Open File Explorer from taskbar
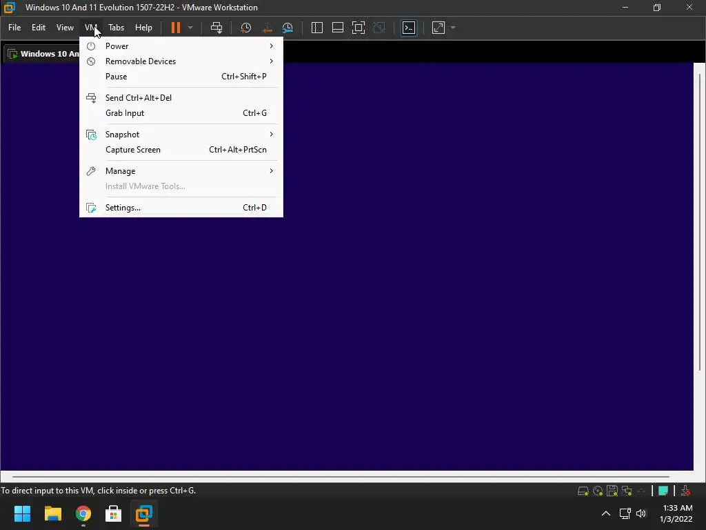Screen dimensions: 706x530 [x=52, y=513]
